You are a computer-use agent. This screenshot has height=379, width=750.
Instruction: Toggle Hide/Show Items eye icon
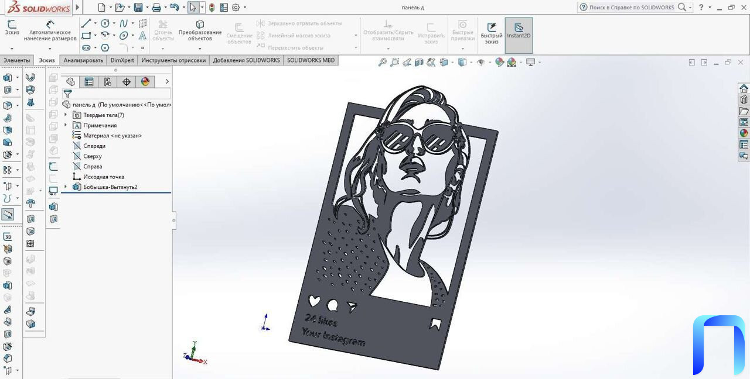tap(481, 62)
